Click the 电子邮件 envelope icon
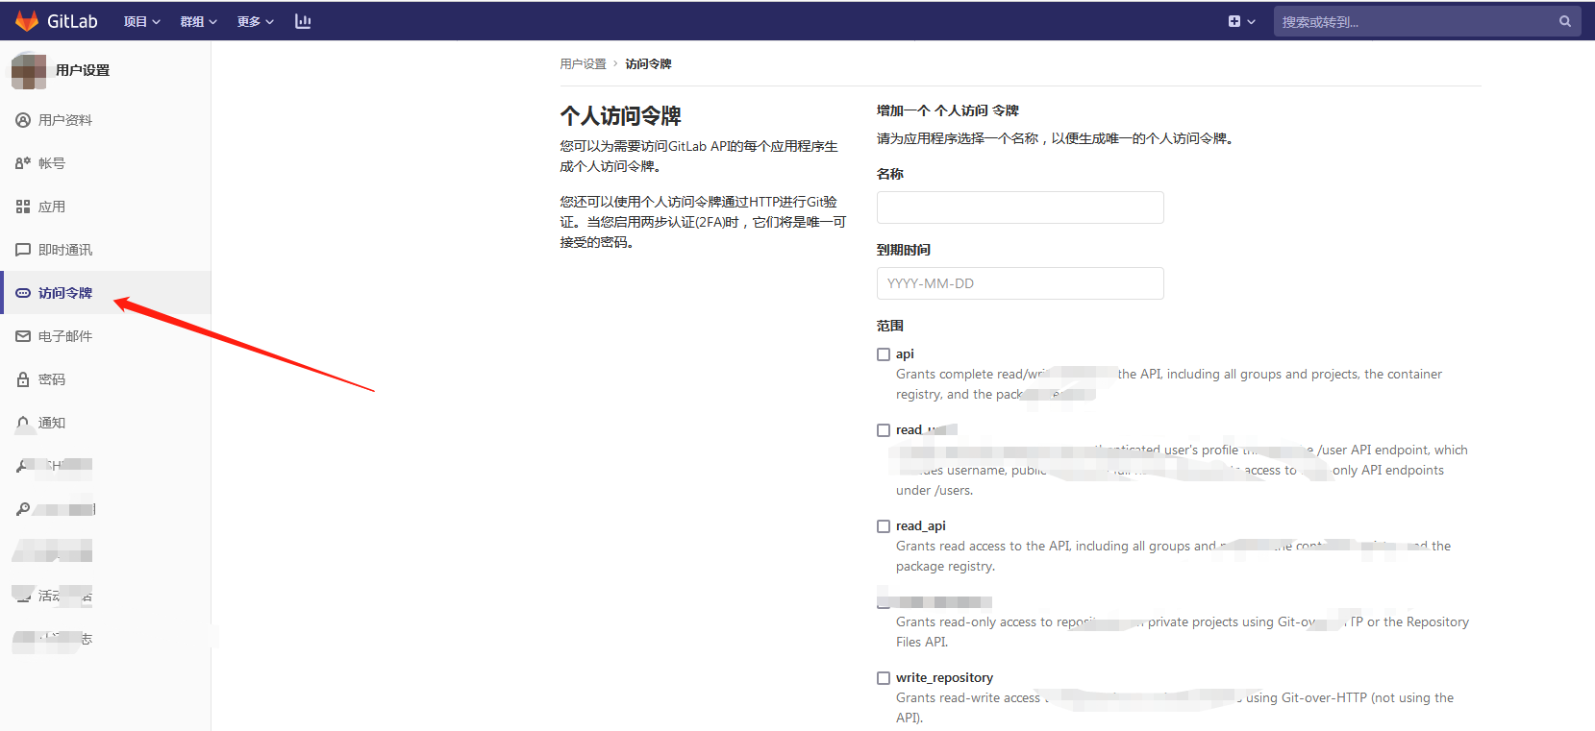Viewport: 1595px width, 731px height. pyautogui.click(x=23, y=336)
